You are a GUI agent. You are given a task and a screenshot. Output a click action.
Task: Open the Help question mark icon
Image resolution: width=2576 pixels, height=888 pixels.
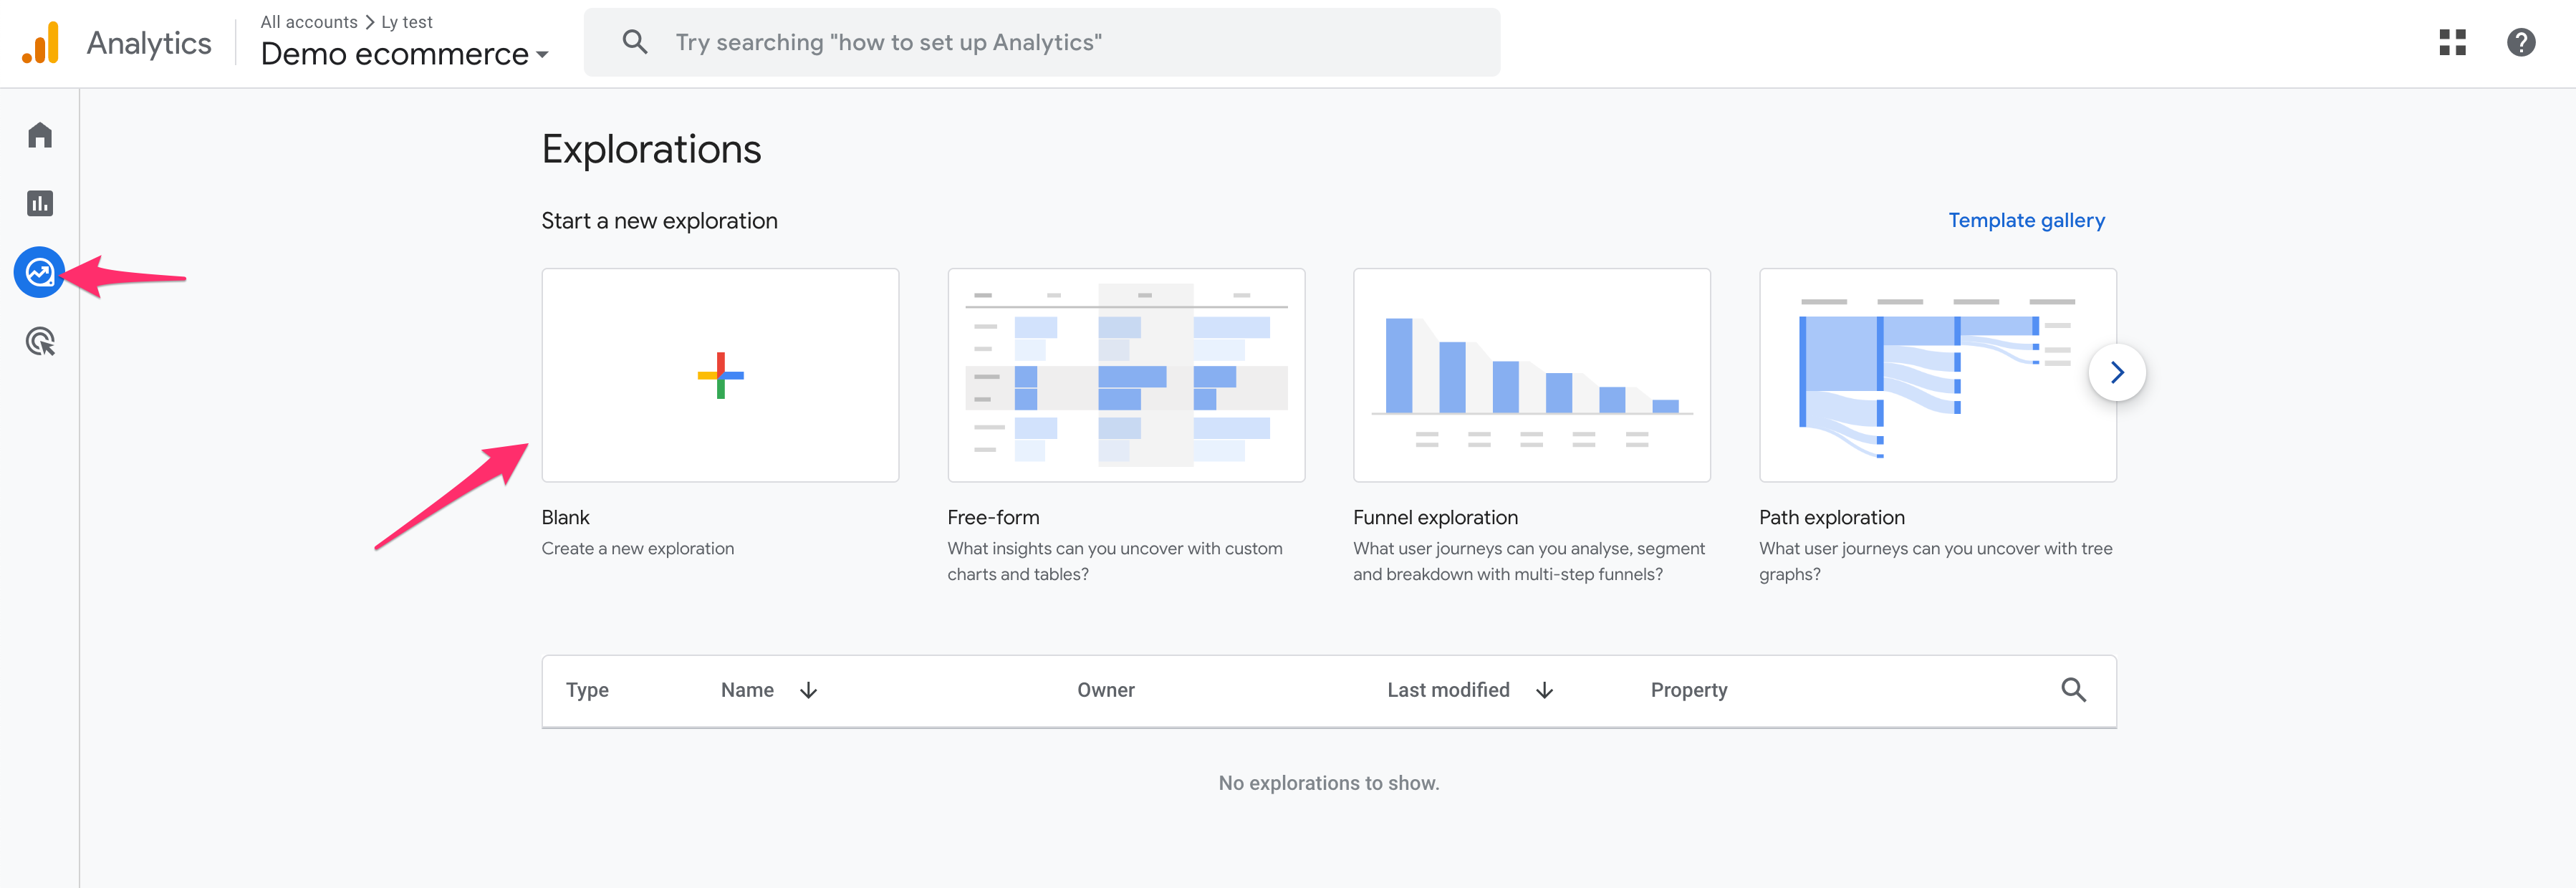click(2520, 42)
